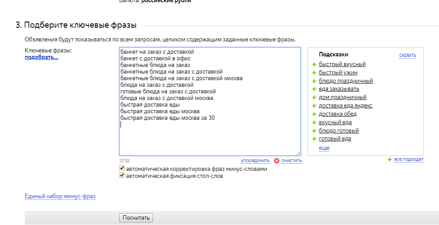439x225 pixels.
Task: Uncheck 'автоматическая фиксация стоп-слов' checkbox
Action: tap(122, 176)
